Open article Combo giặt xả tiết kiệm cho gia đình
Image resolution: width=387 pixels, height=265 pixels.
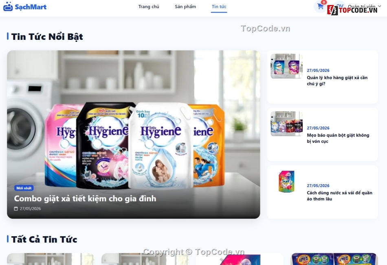tap(85, 198)
